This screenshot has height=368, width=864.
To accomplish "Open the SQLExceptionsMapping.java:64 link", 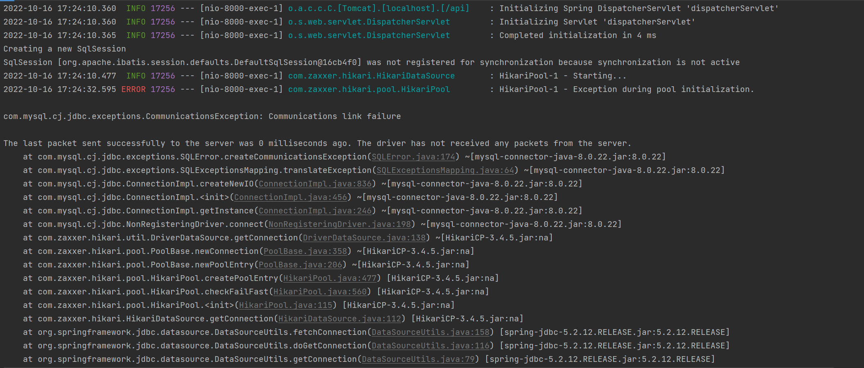I will [445, 170].
